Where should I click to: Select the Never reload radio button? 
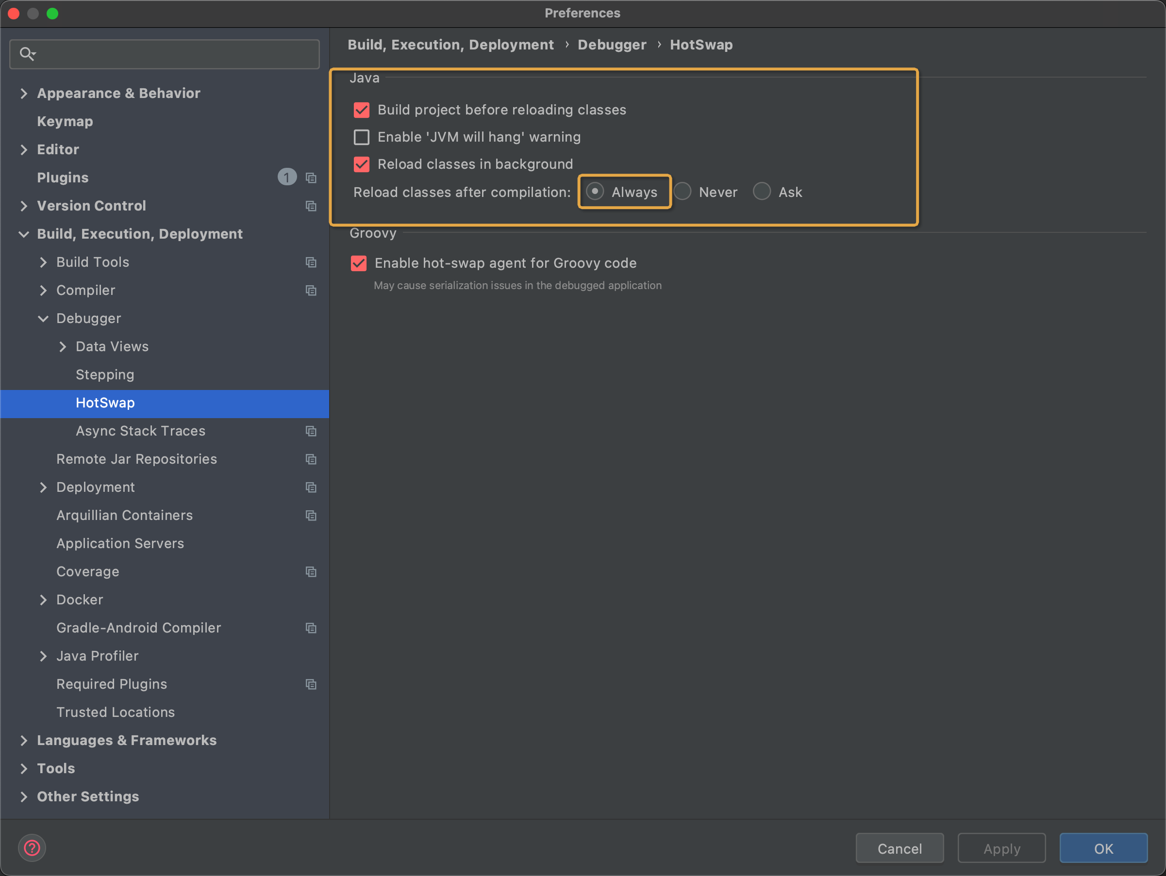coord(683,192)
